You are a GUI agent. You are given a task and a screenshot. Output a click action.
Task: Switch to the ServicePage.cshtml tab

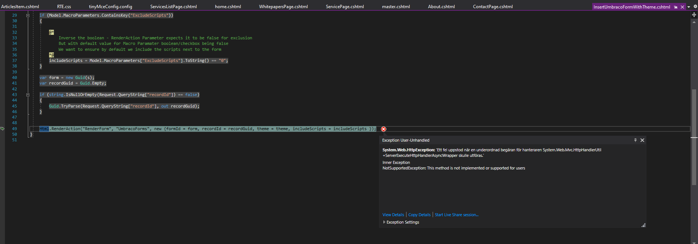(345, 7)
